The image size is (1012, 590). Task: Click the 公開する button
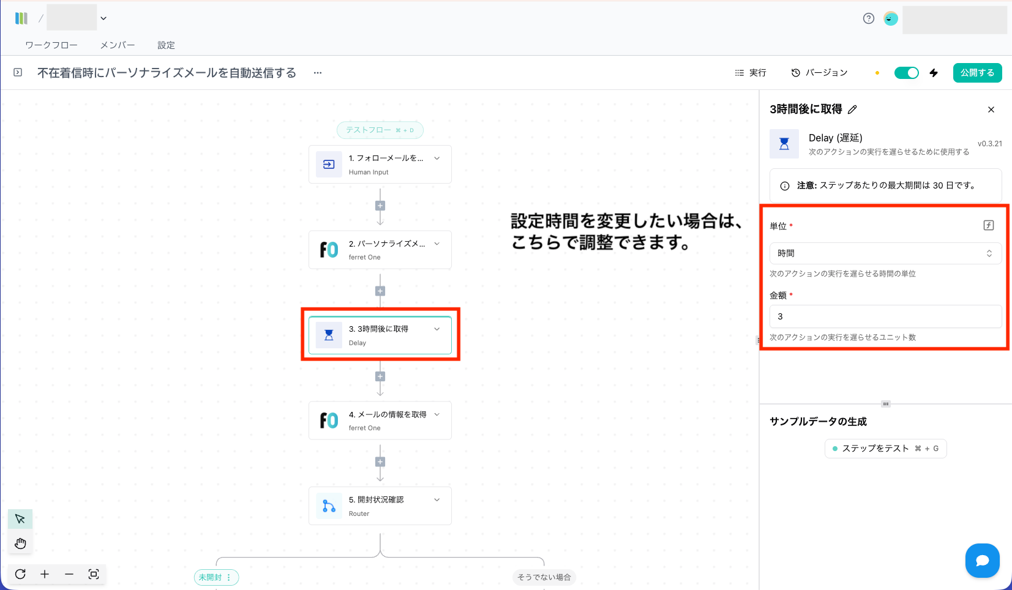pos(977,73)
